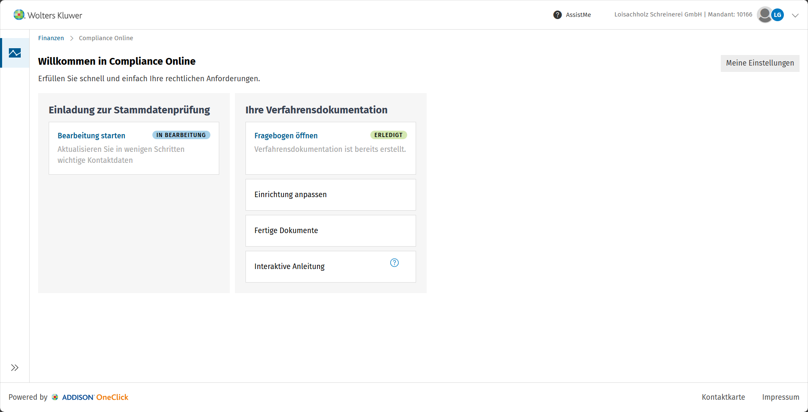Open the account dropdown chevron
The image size is (808, 412).
(x=795, y=15)
